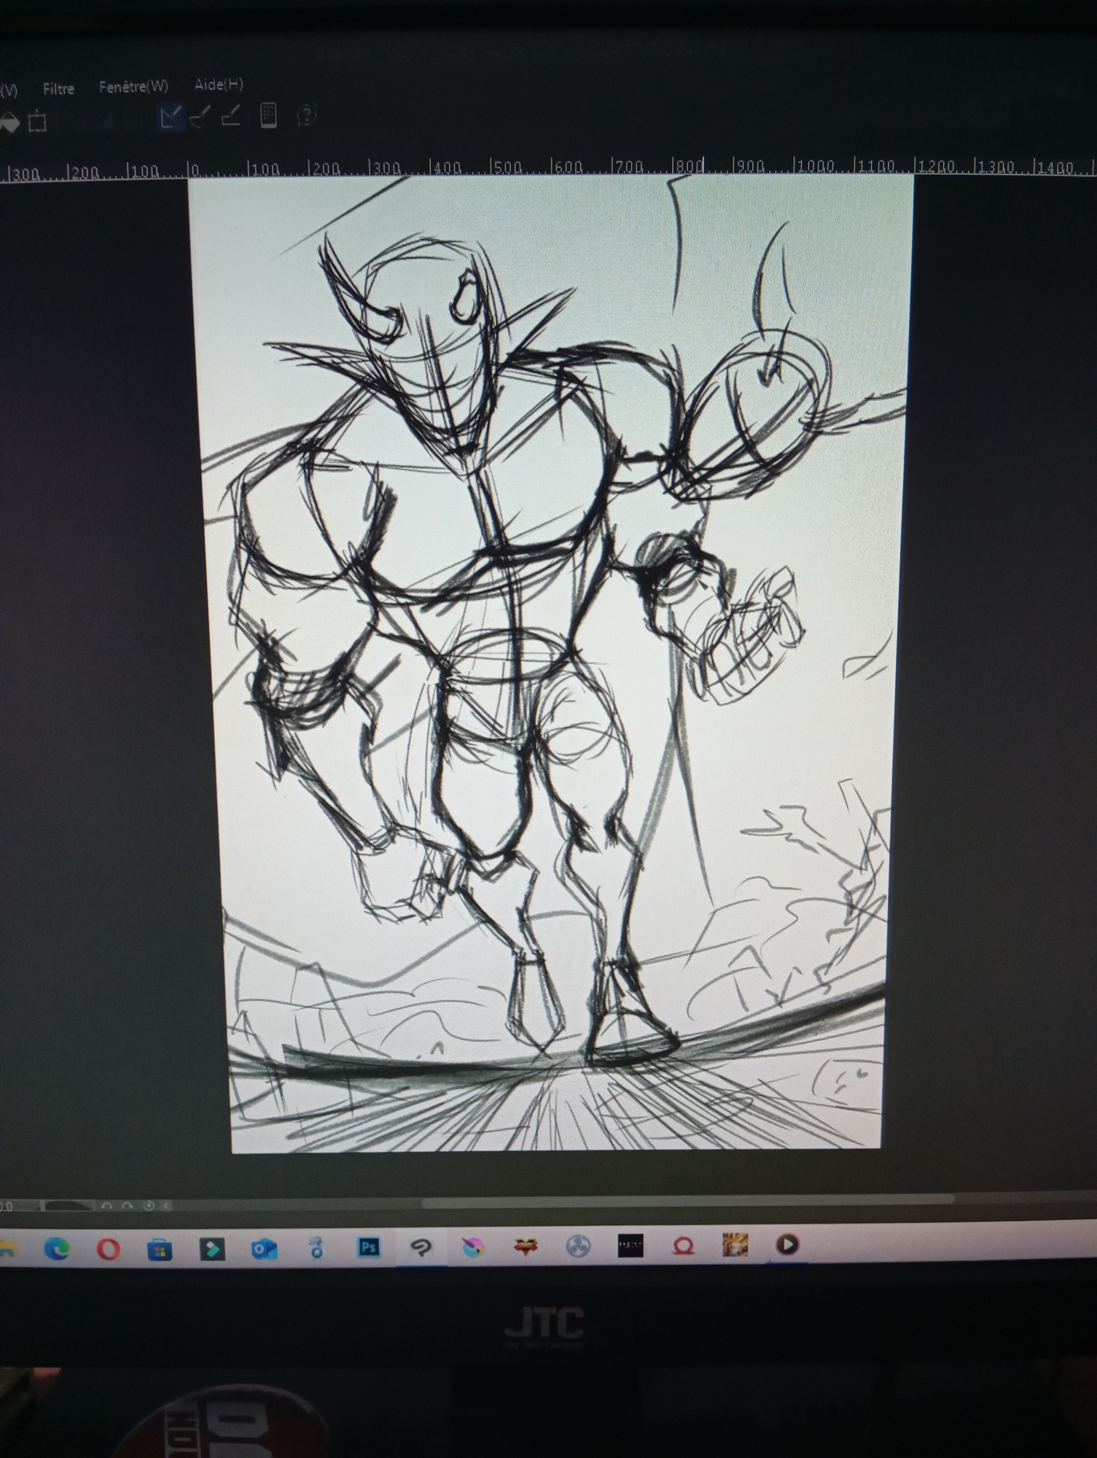
Task: Click rotate canvas right arrow below canvas
Action: [x=127, y=1206]
